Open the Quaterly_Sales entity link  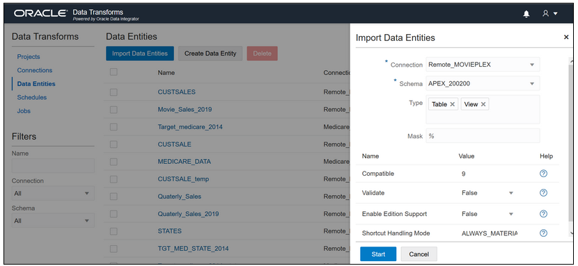(x=180, y=197)
